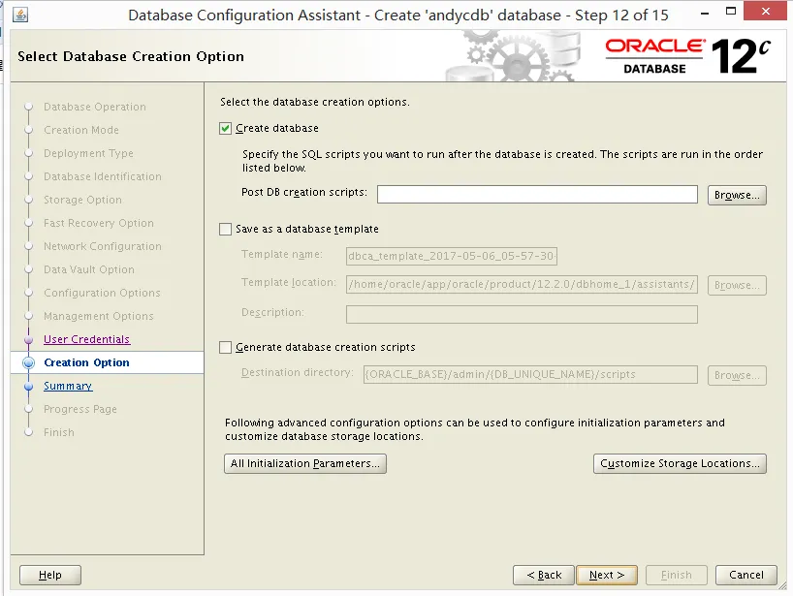
Task: Click the Data Vault Option step
Action: 89,269
